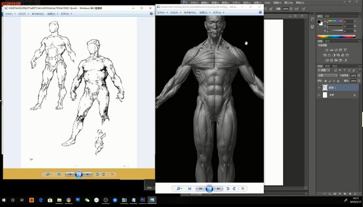Add a Photo Filter adjustment layer
Image resolution: width=363 pixels, height=207 pixels.
click(x=338, y=55)
